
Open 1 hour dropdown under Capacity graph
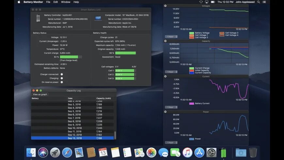(171, 72)
